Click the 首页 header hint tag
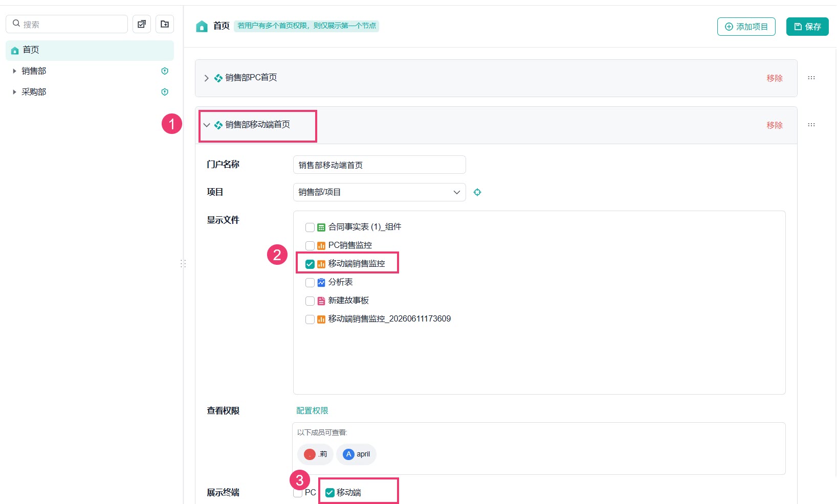 coord(306,26)
